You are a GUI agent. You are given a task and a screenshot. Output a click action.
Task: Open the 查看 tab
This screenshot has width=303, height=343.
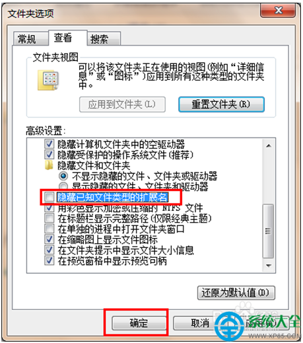click(x=67, y=38)
